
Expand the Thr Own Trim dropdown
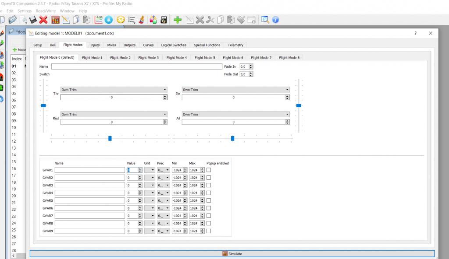pyautogui.click(x=114, y=90)
